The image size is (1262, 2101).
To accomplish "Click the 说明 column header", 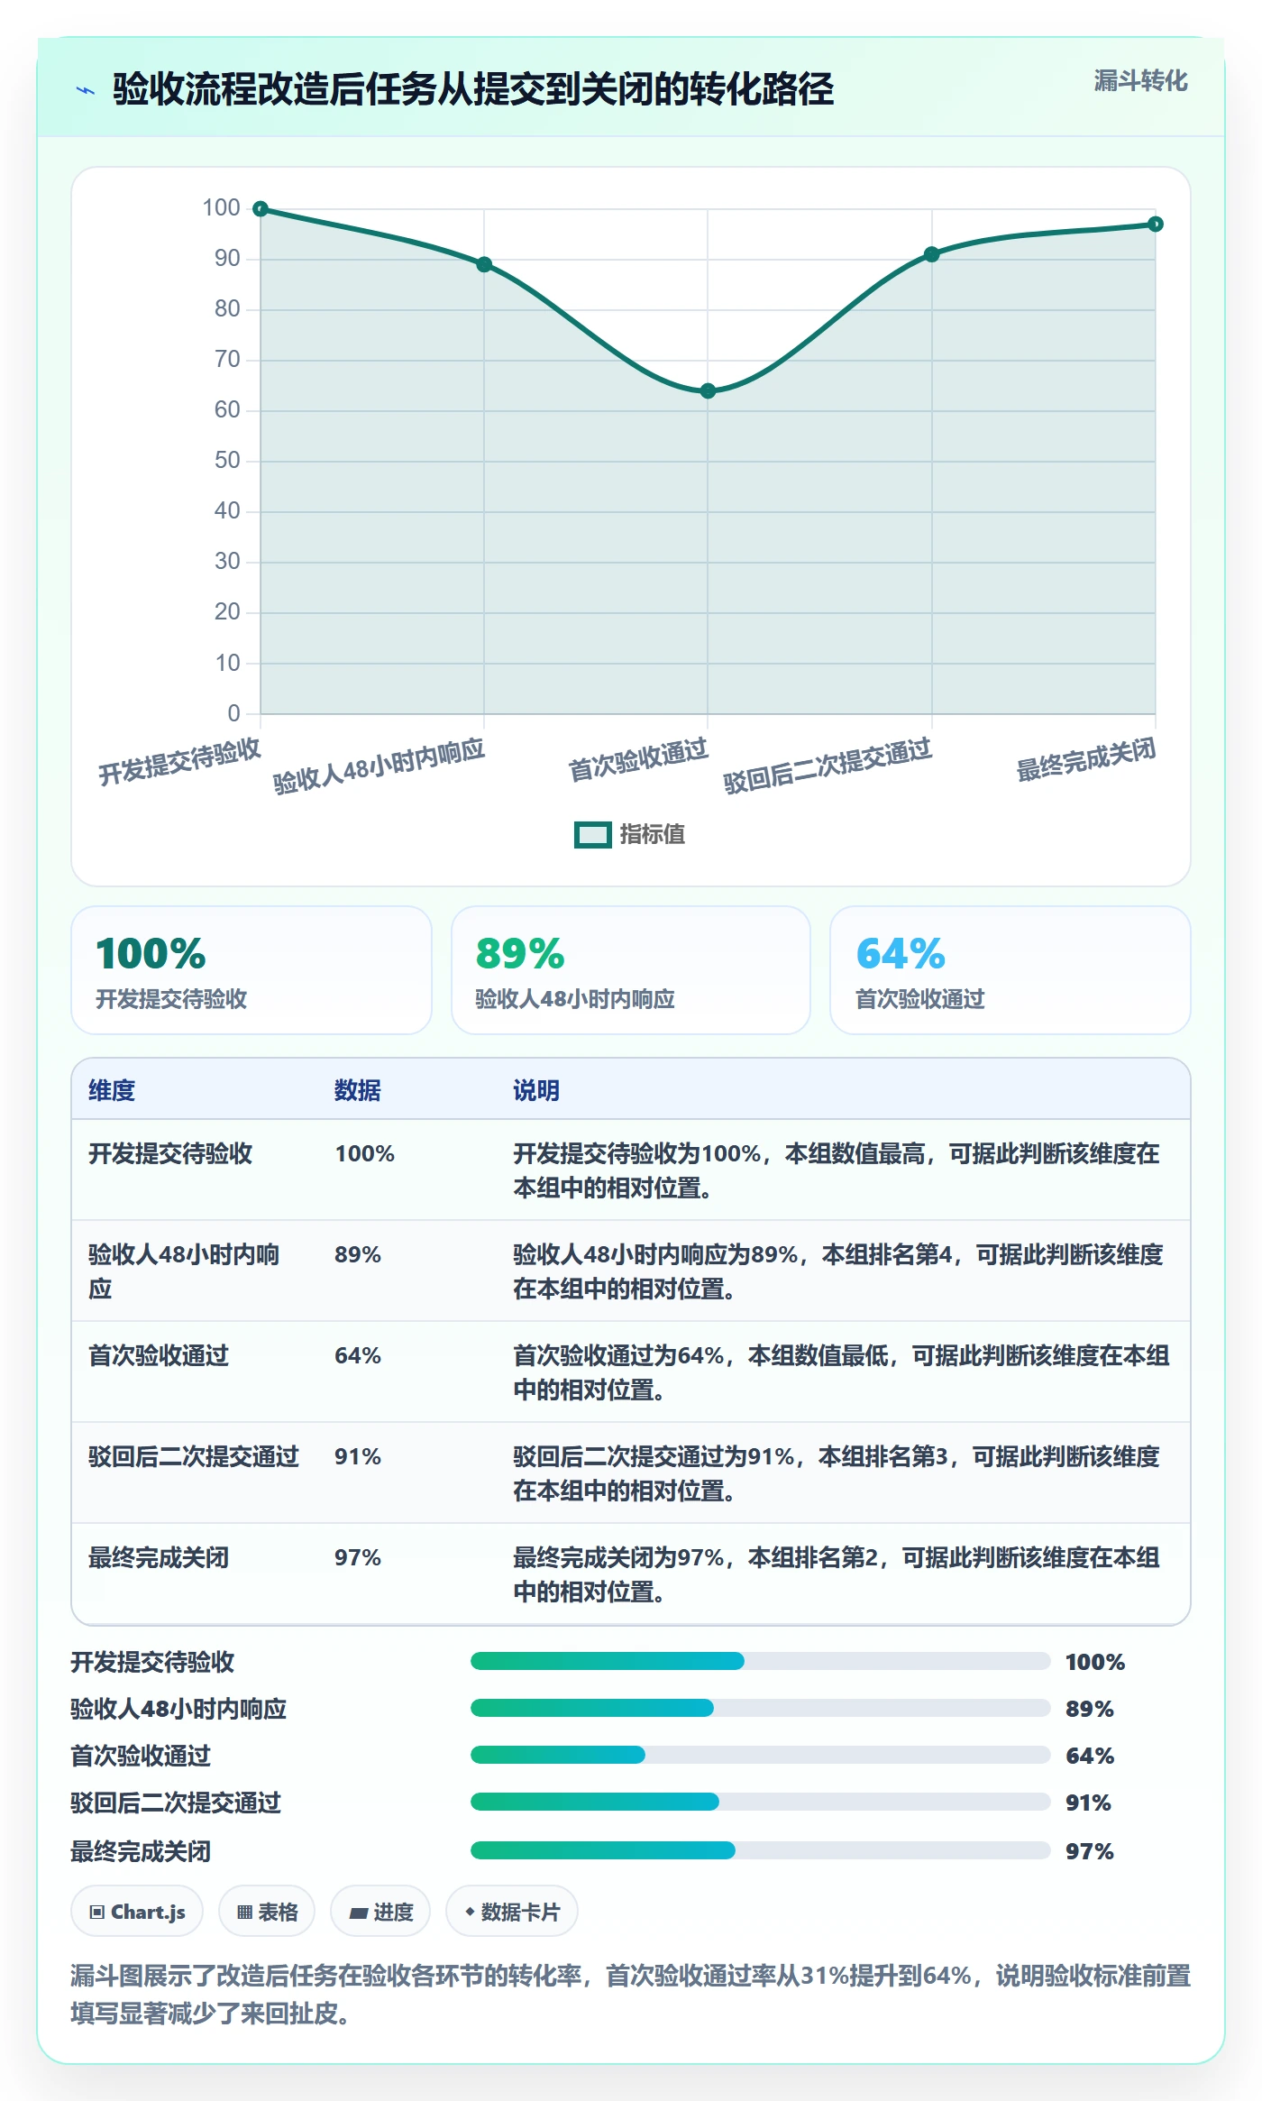I will pyautogui.click(x=536, y=1090).
